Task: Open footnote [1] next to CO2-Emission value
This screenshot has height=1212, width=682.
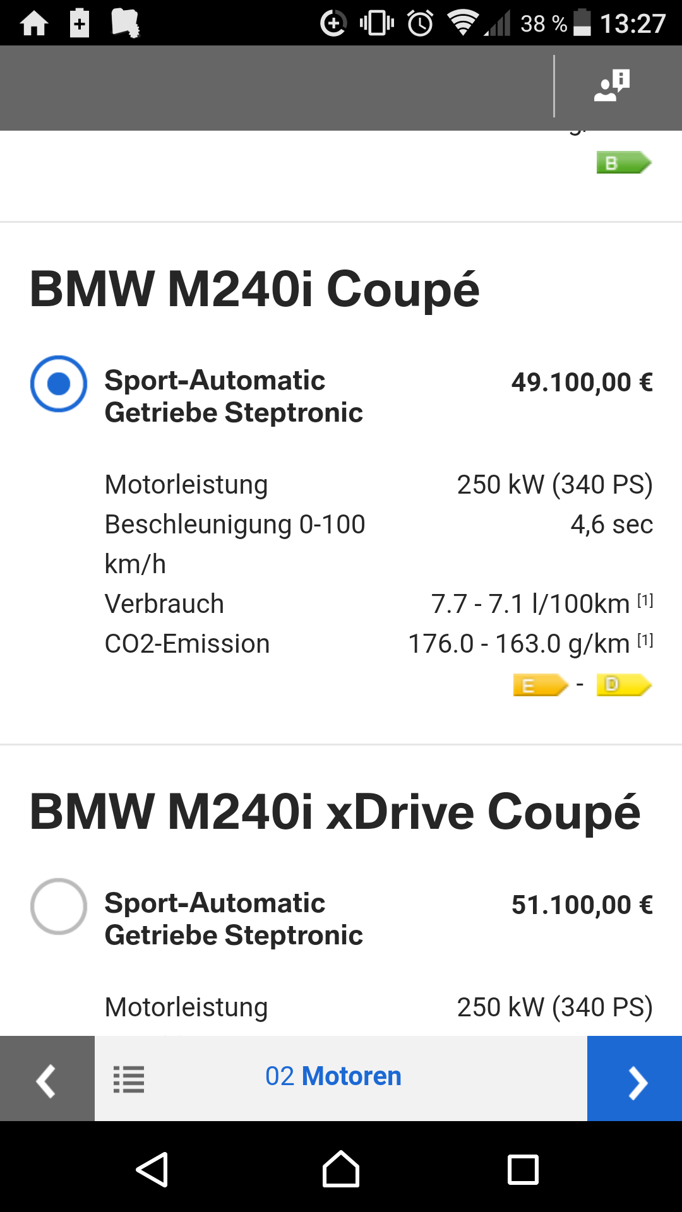Action: (x=645, y=640)
